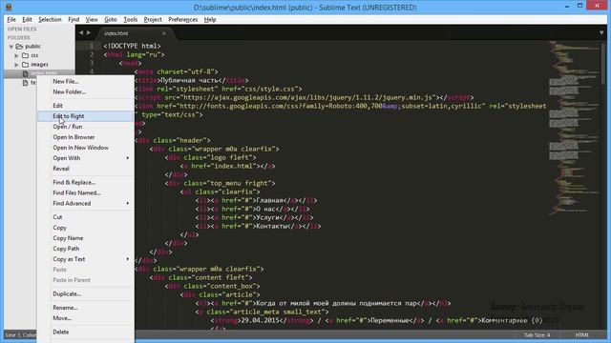The image size is (611, 343).
Task: Click line number 1 in gutter
Action: 92,46
